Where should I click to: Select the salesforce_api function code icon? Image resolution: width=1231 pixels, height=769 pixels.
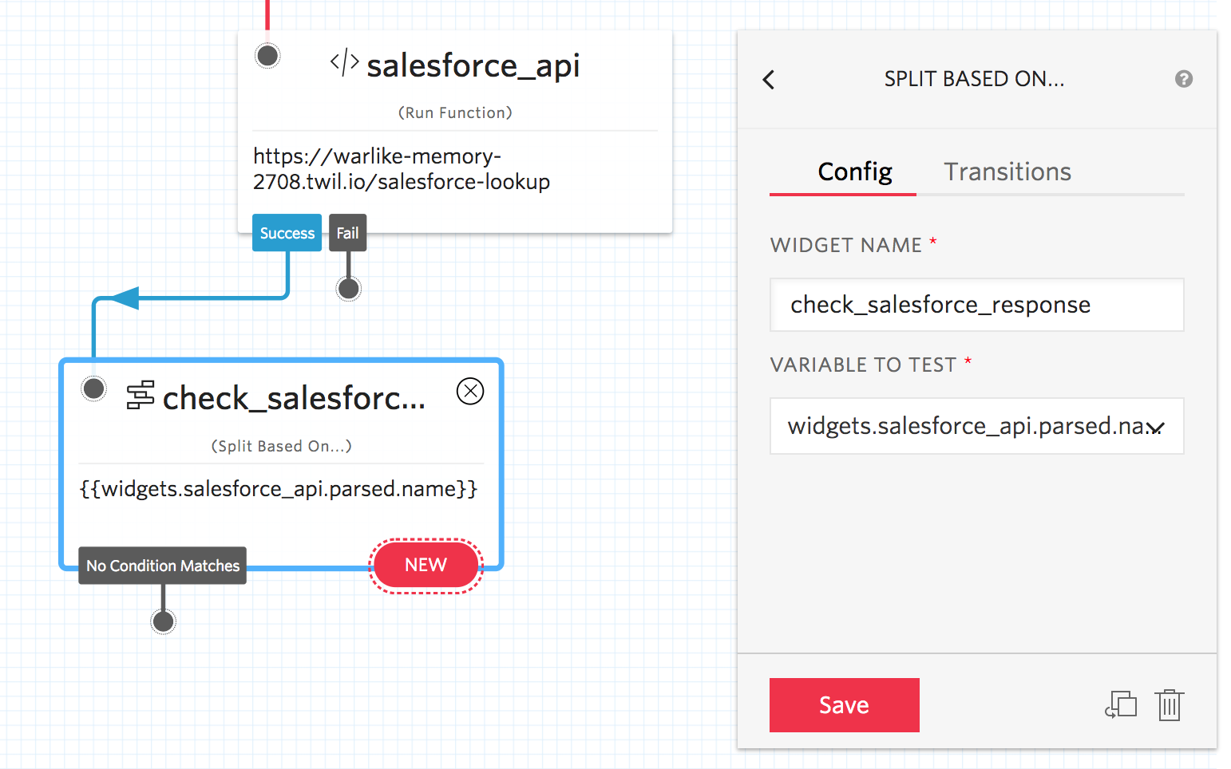344,62
